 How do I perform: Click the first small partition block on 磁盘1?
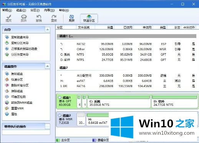79,101
